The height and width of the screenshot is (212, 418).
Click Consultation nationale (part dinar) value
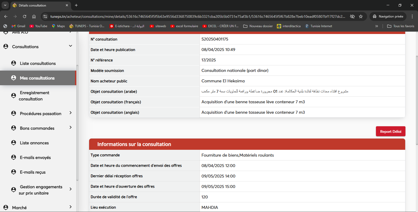click(x=235, y=71)
